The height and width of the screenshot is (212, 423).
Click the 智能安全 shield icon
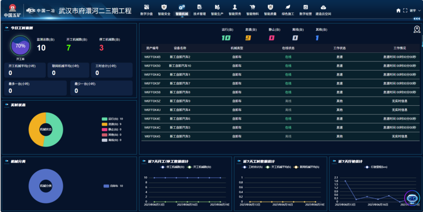164,7
